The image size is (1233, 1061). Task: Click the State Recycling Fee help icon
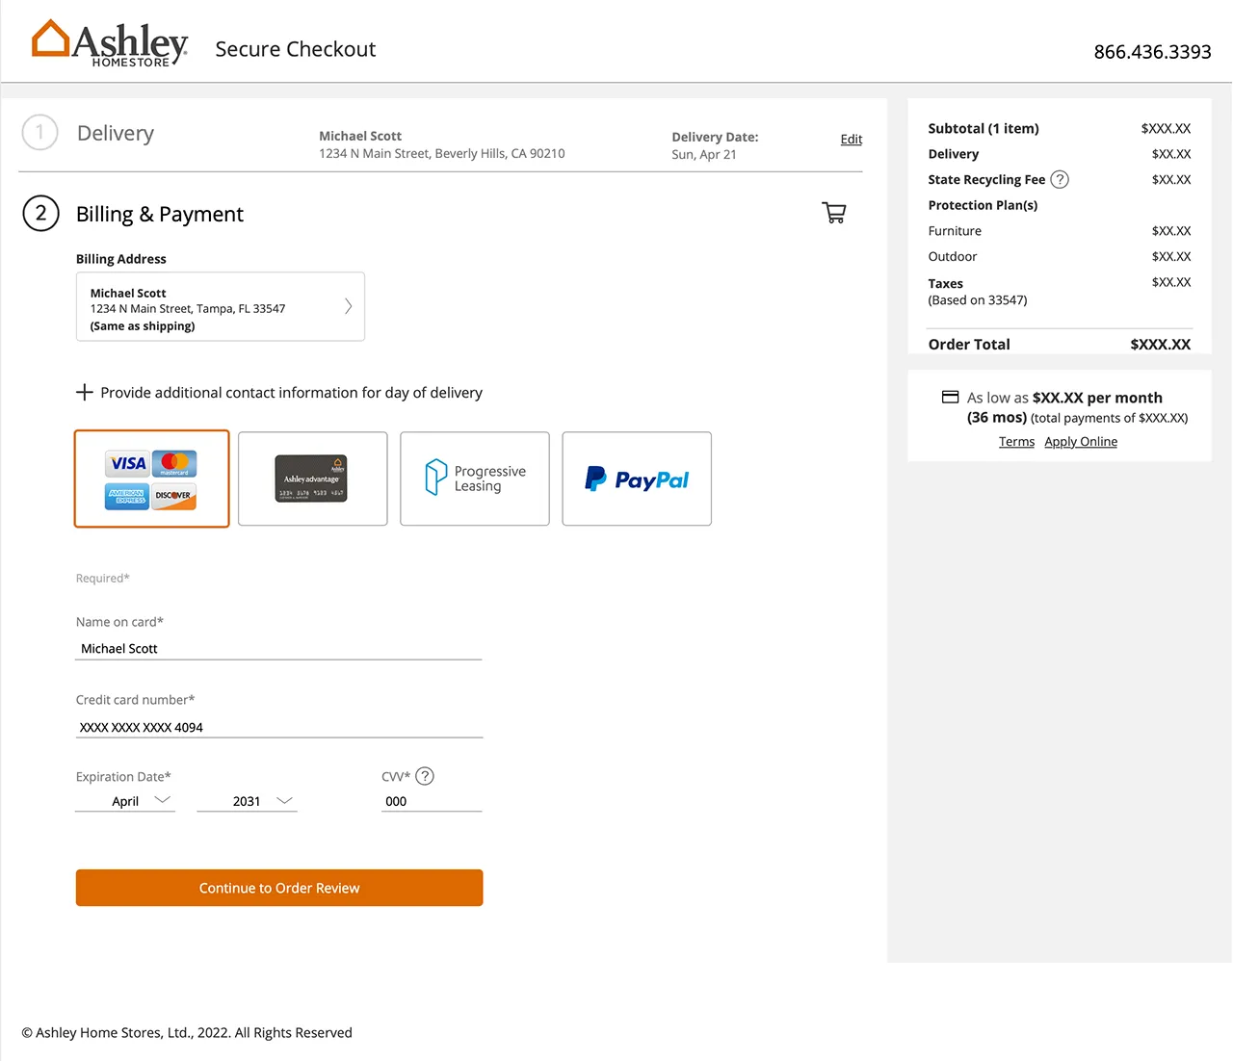click(x=1060, y=179)
